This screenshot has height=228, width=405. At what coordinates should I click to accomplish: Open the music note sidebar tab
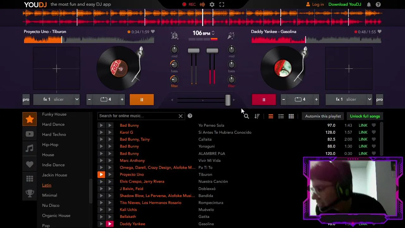(x=30, y=148)
